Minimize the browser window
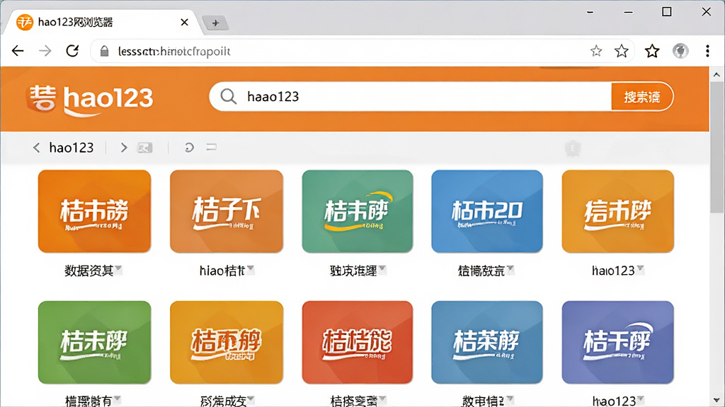 628,12
